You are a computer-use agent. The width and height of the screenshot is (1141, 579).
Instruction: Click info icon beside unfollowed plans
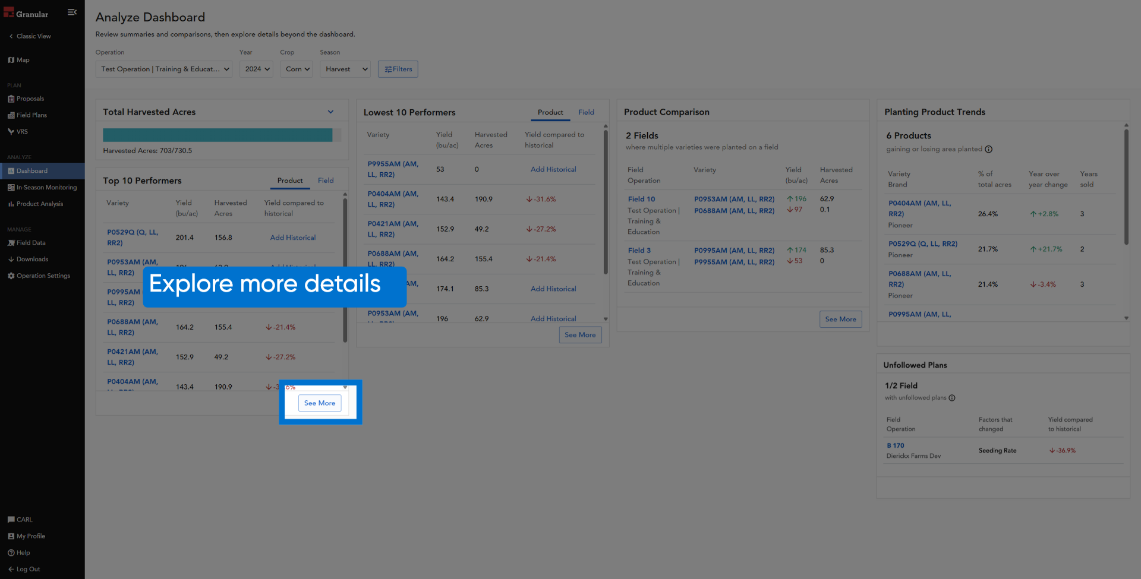[x=952, y=398]
